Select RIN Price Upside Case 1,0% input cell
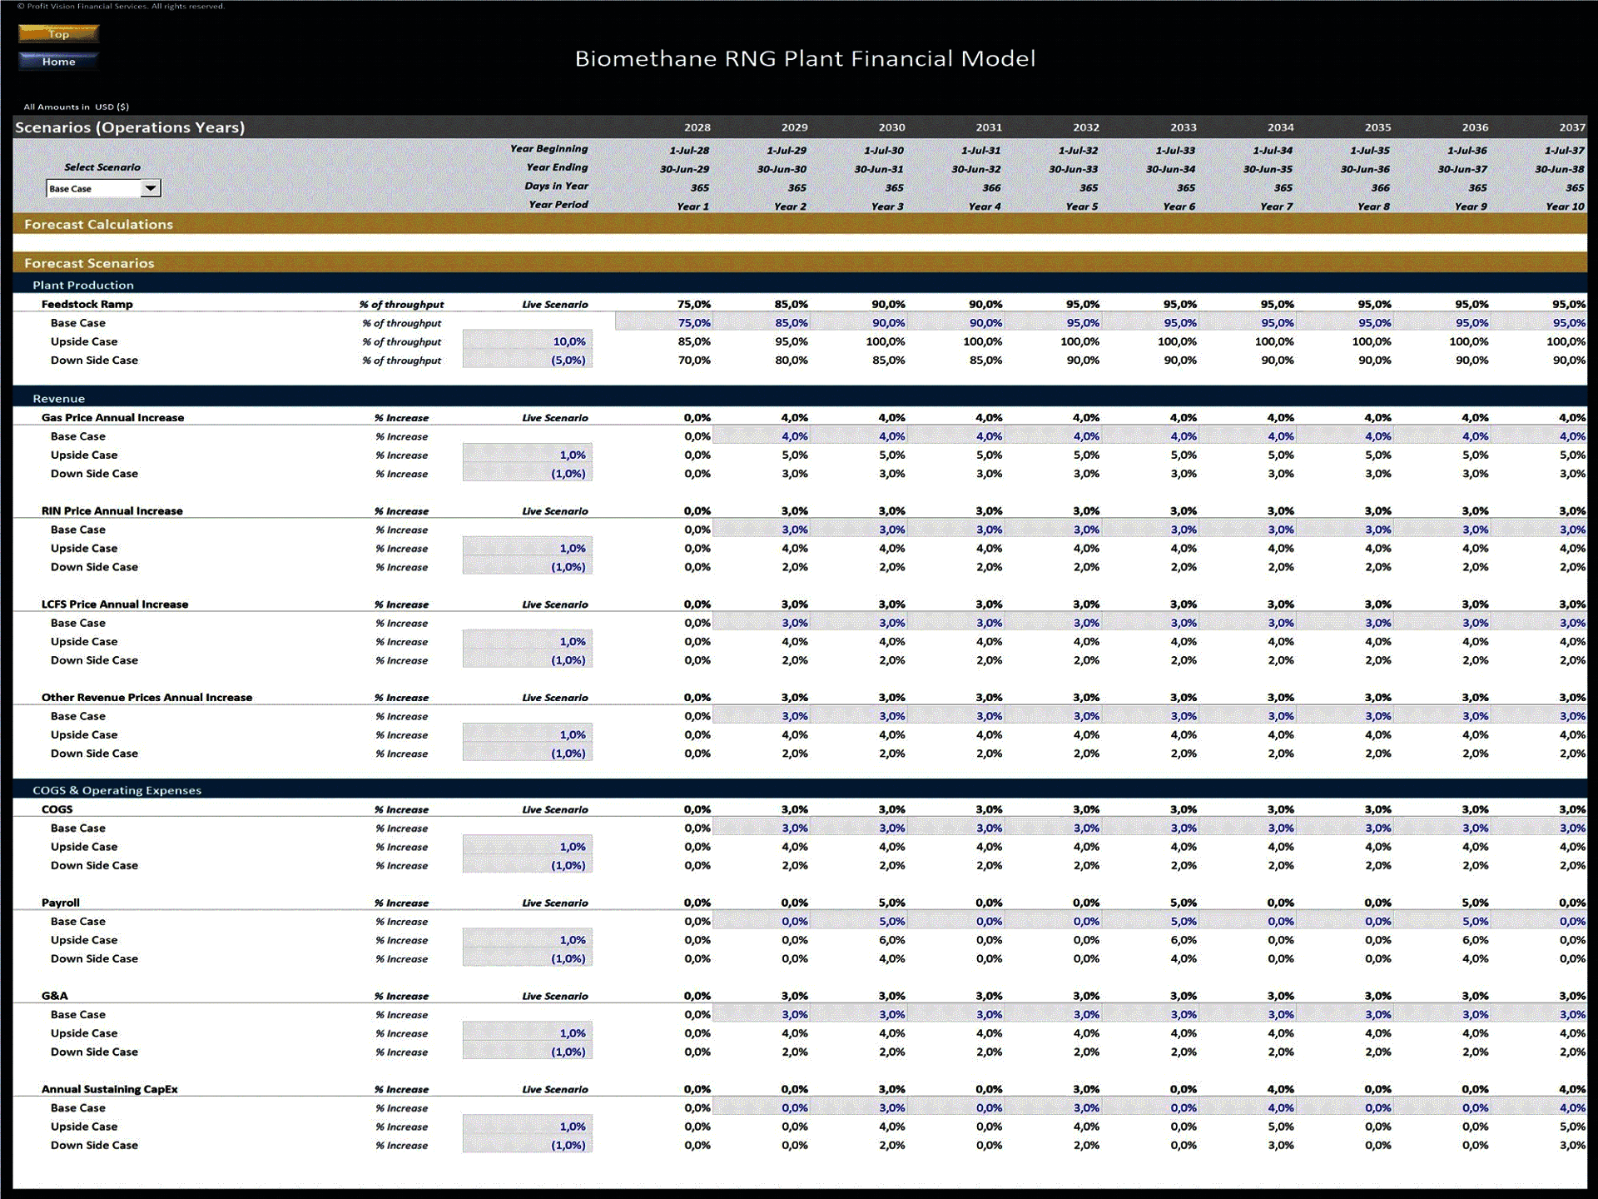Viewport: 1598px width, 1199px height. coord(528,548)
